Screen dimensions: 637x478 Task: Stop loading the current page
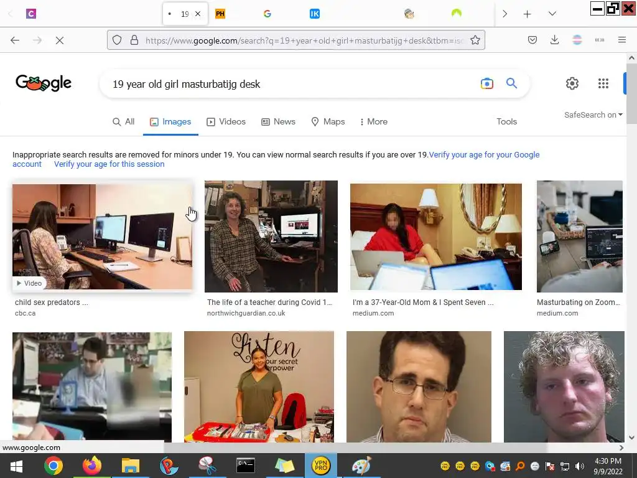click(60, 40)
